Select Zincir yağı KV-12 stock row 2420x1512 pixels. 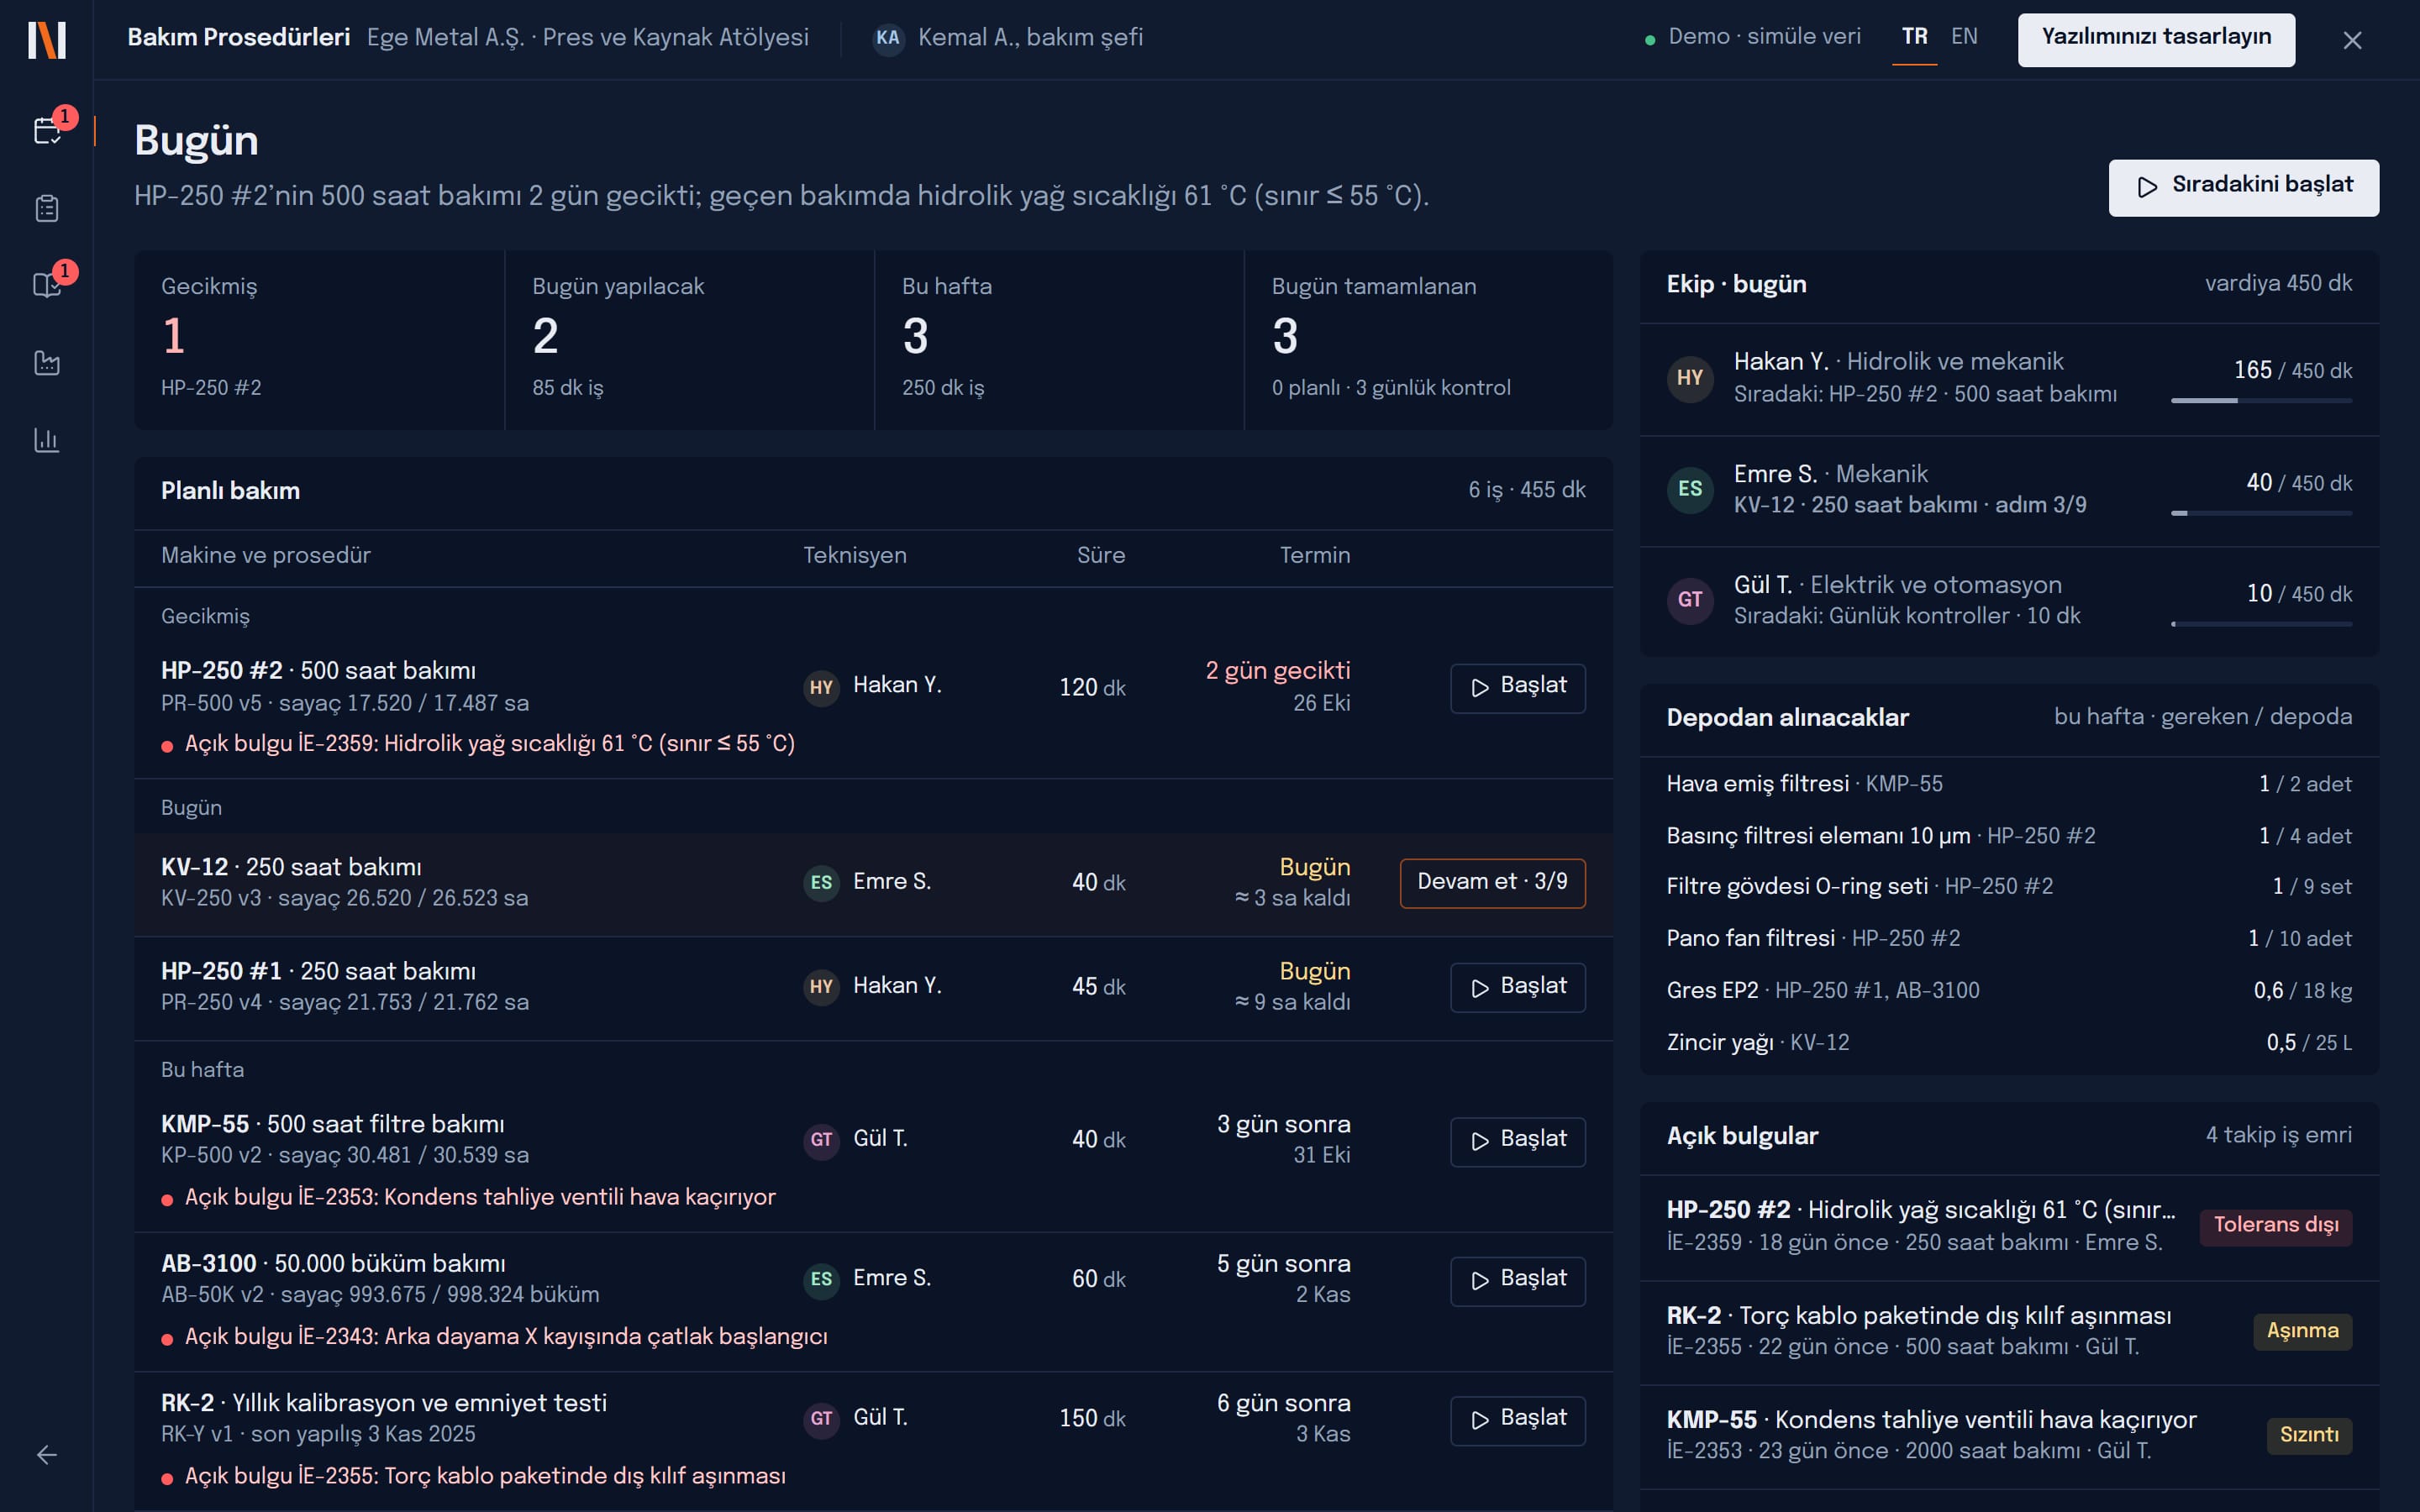(2009, 1043)
